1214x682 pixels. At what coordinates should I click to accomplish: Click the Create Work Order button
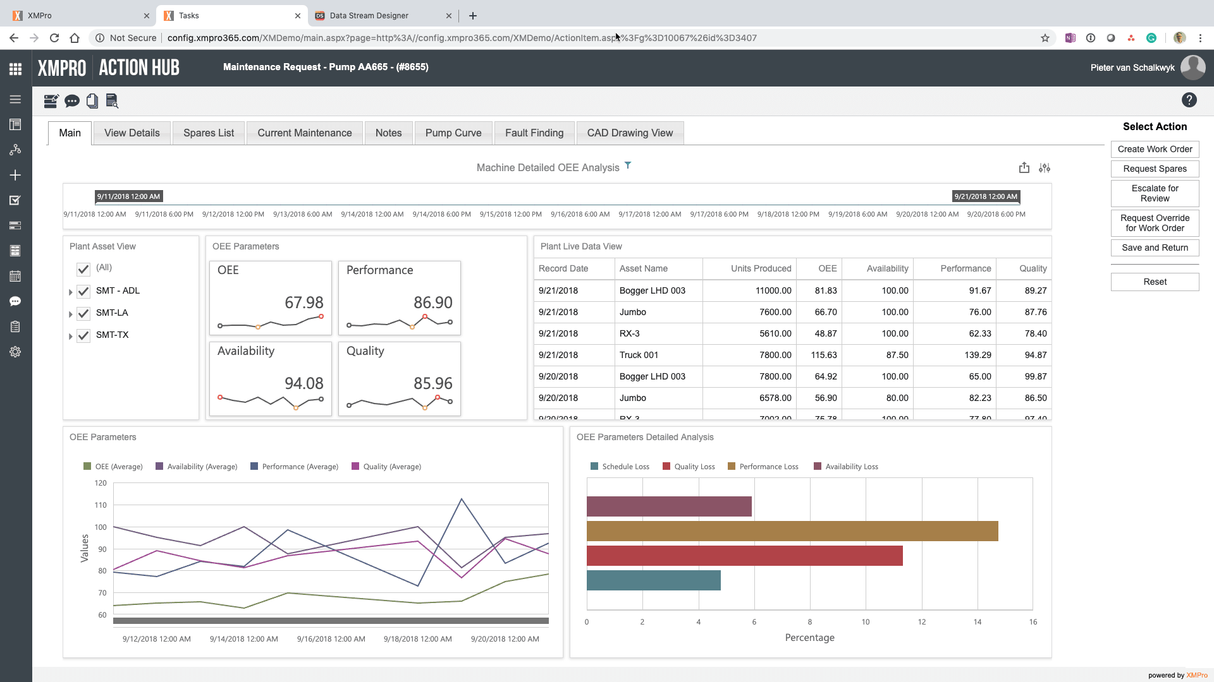1155,149
